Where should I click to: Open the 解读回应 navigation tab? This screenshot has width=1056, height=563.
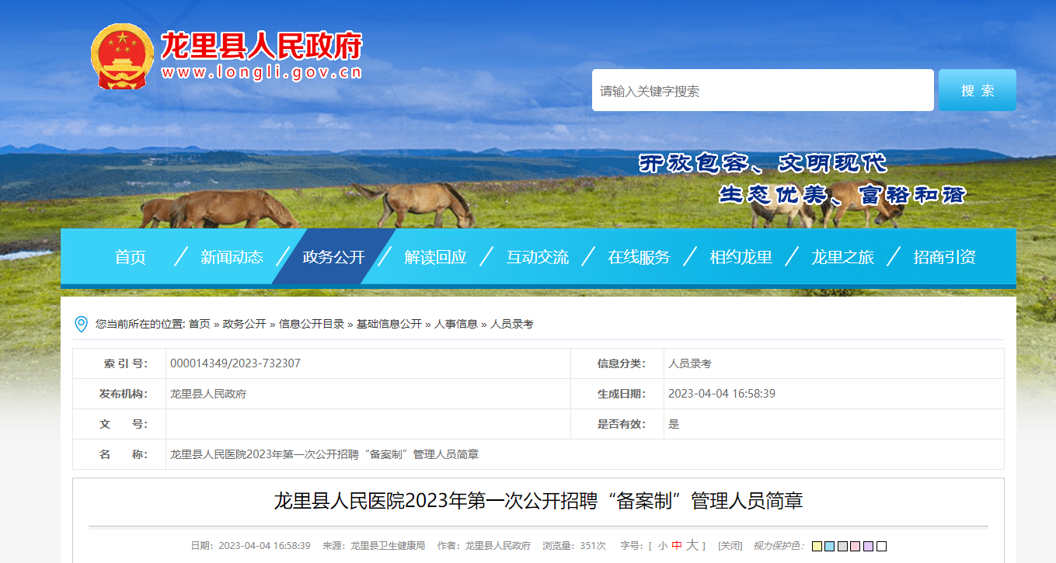435,257
